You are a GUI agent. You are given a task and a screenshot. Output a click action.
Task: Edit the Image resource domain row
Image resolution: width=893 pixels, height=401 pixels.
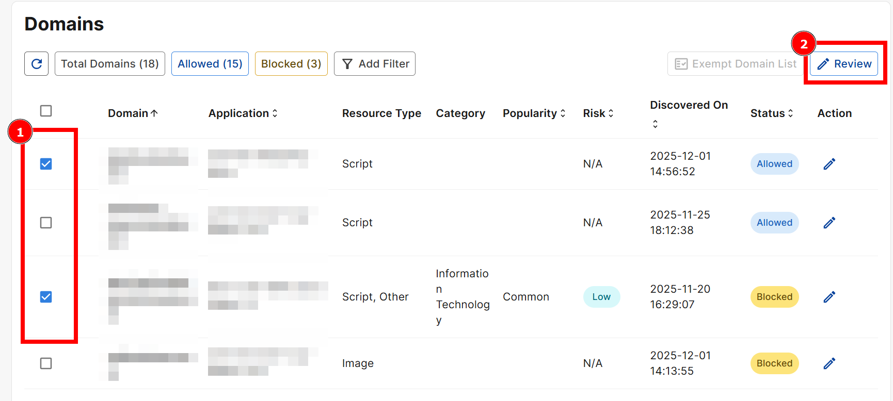point(829,363)
